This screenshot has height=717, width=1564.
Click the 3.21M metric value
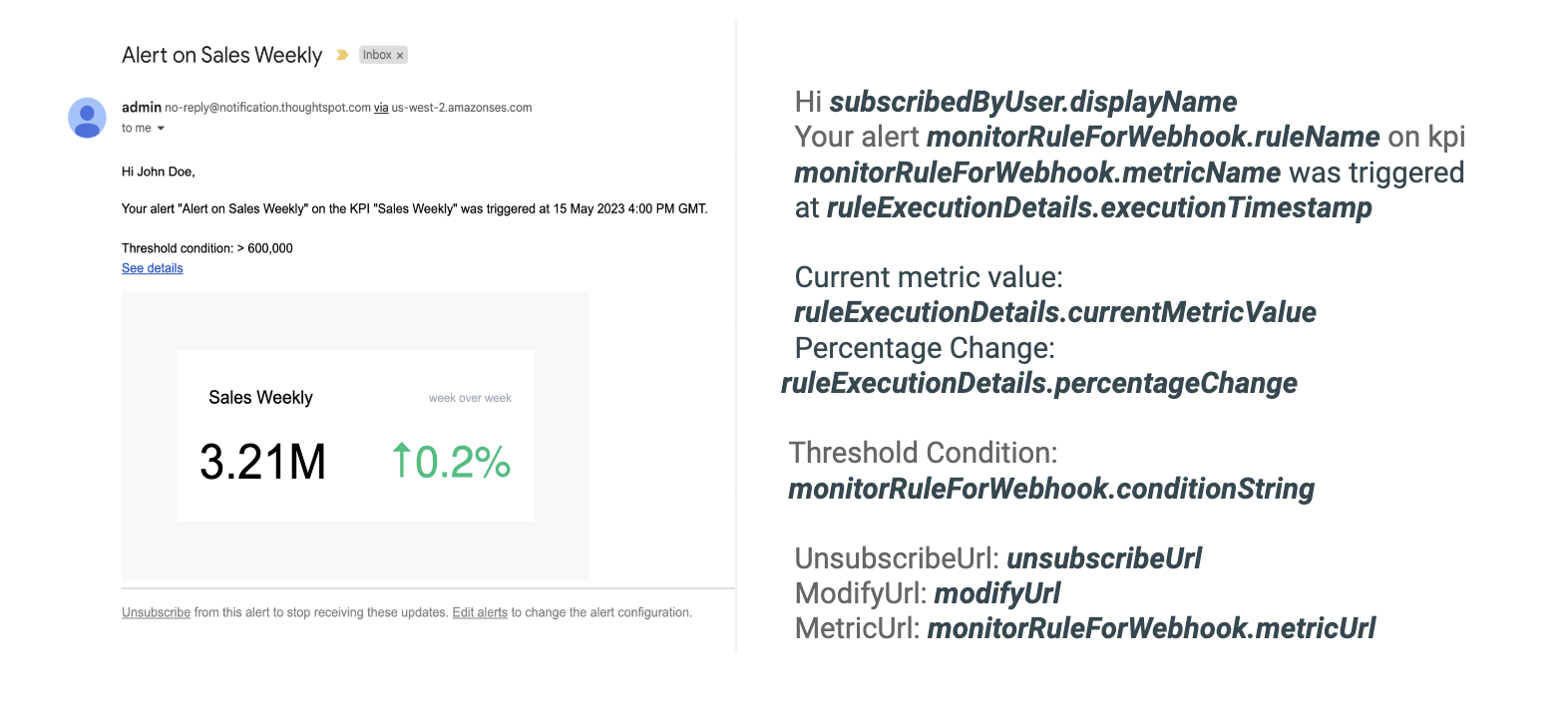pos(262,463)
